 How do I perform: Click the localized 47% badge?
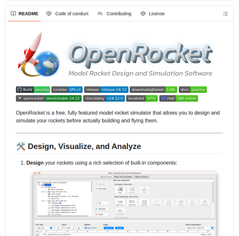coord(142,98)
